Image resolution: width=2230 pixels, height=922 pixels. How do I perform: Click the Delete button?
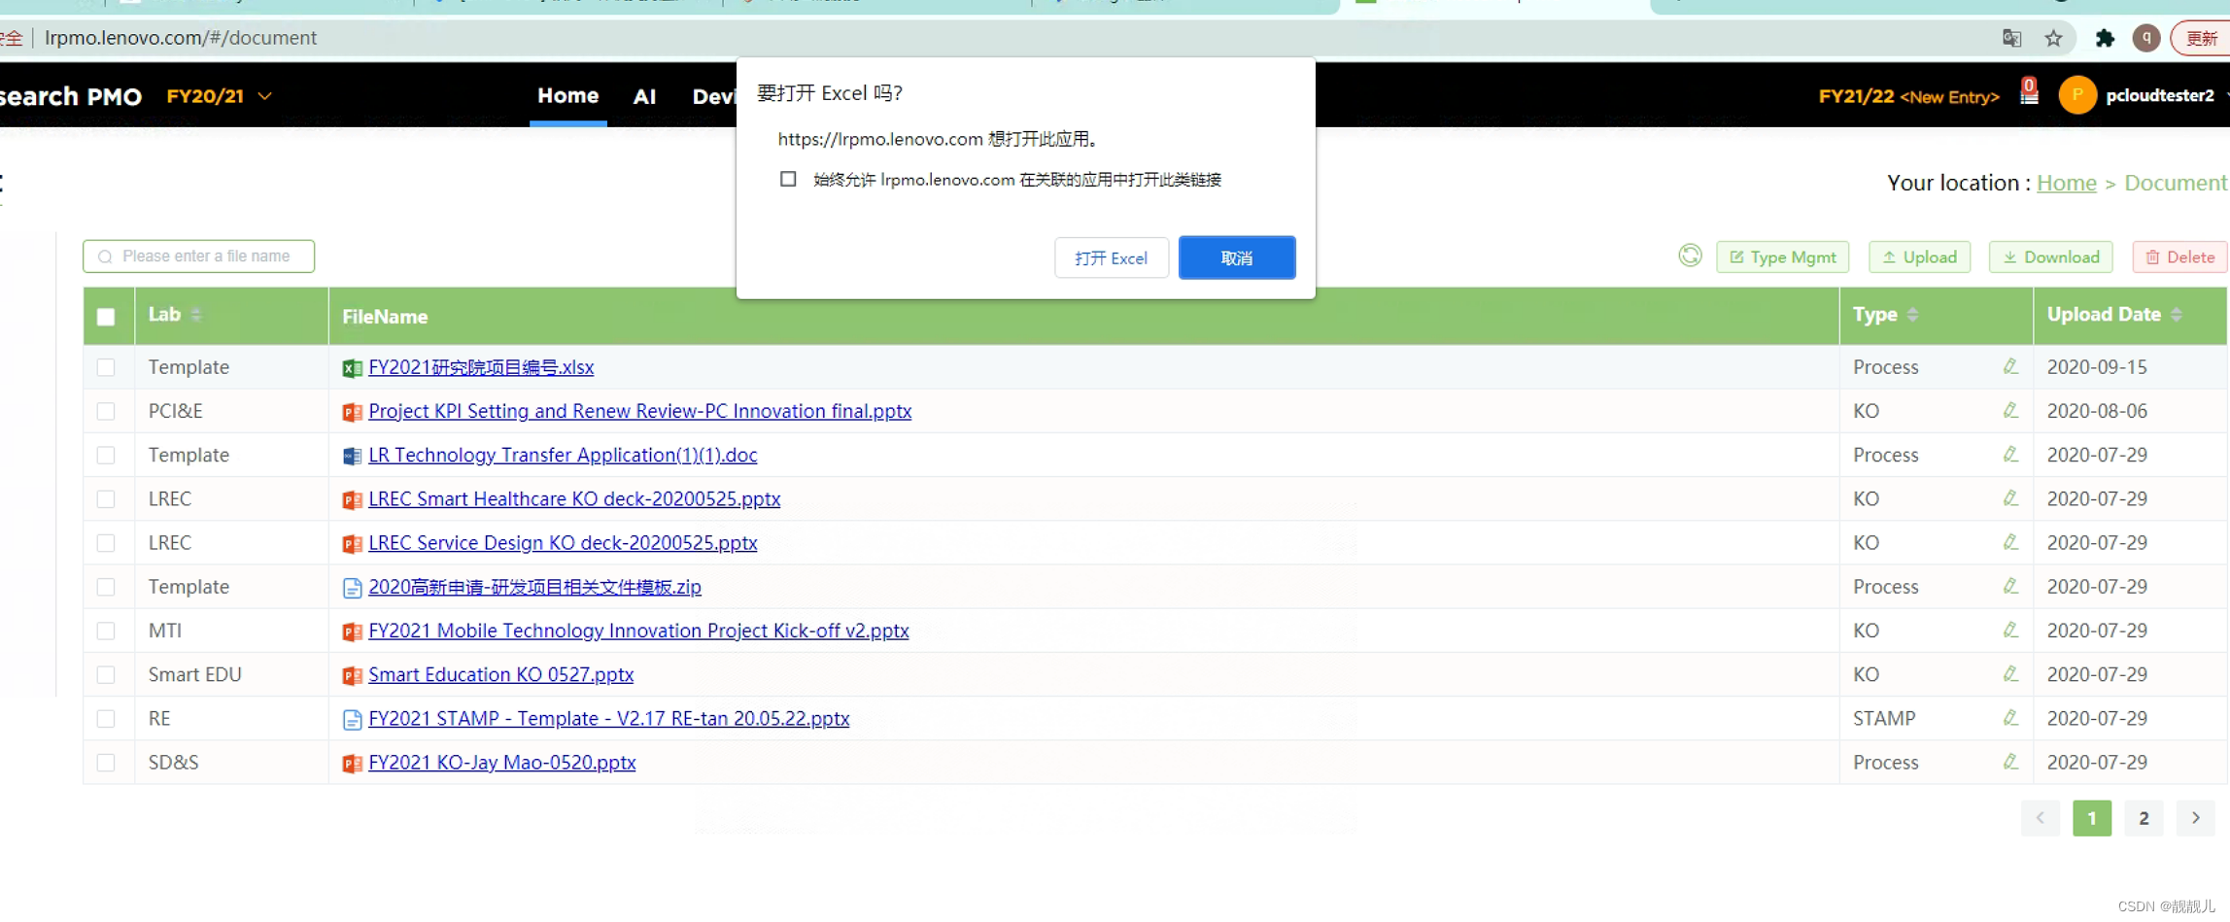point(2179,256)
